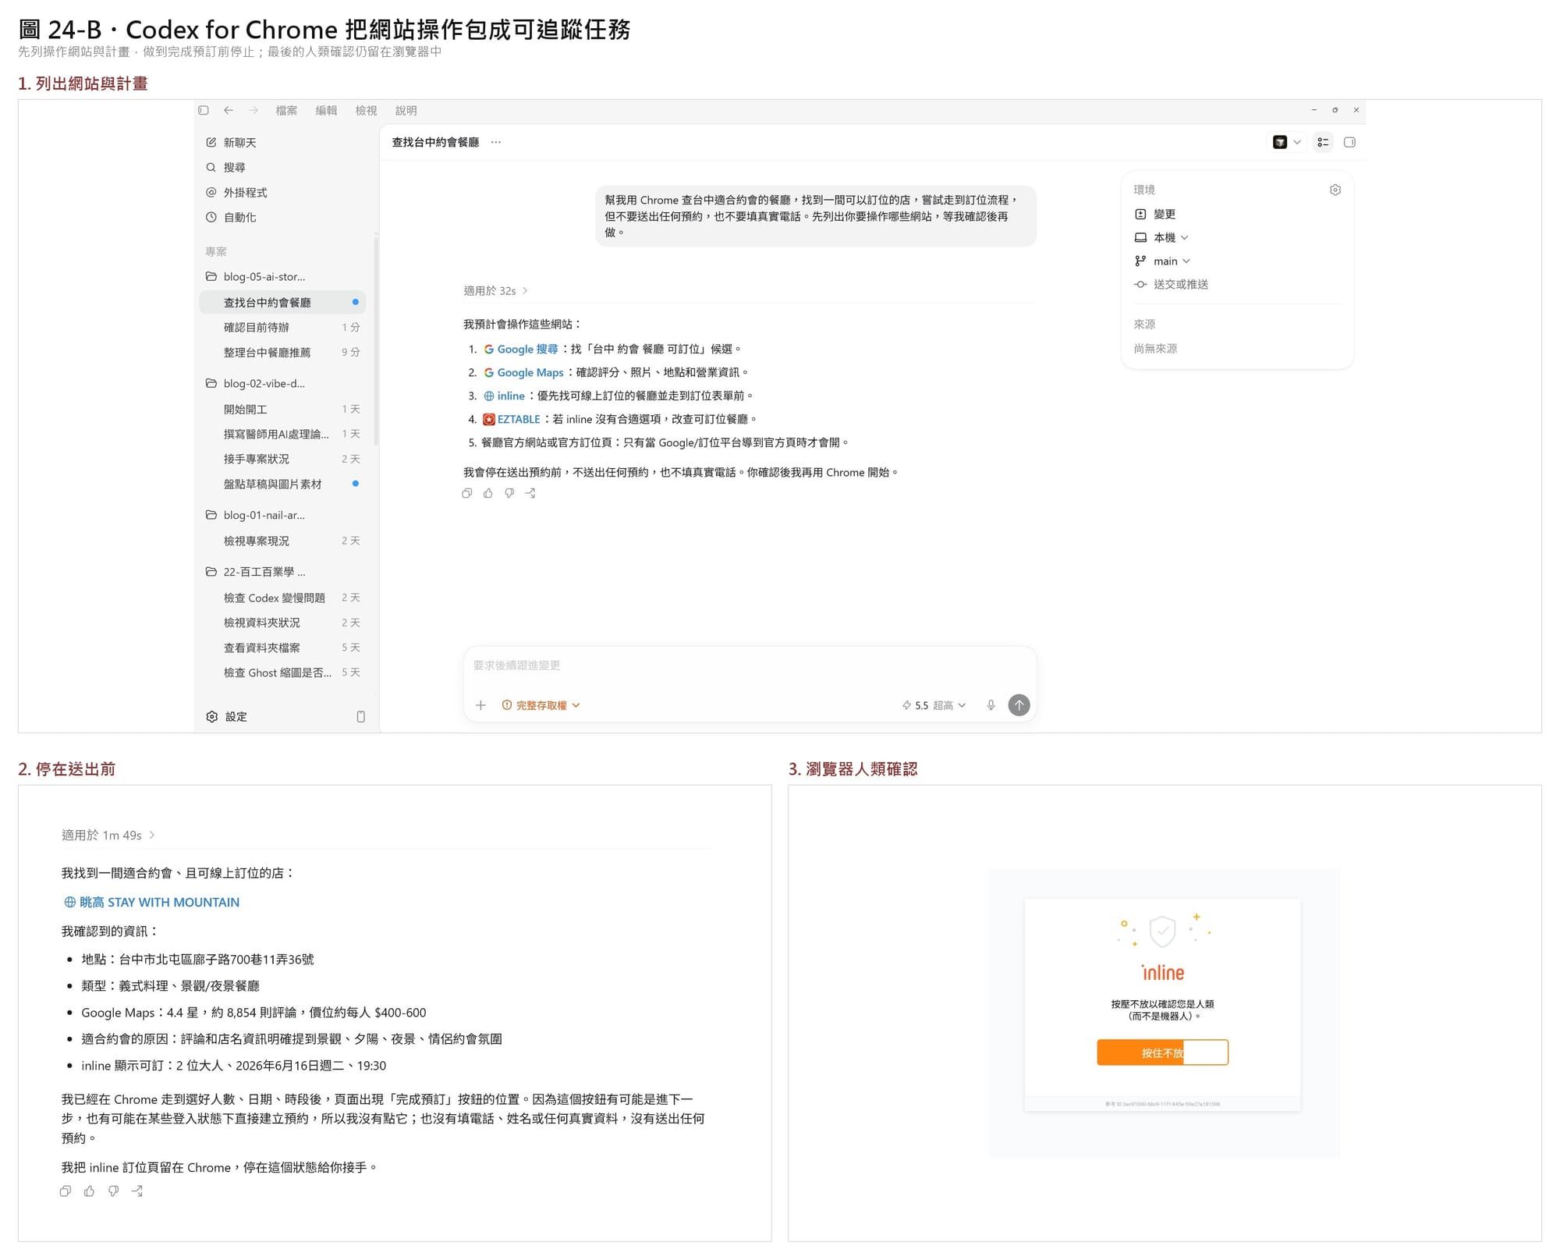This screenshot has width=1560, height=1260.
Task: Open the EZTABLE link
Action: click(x=512, y=420)
